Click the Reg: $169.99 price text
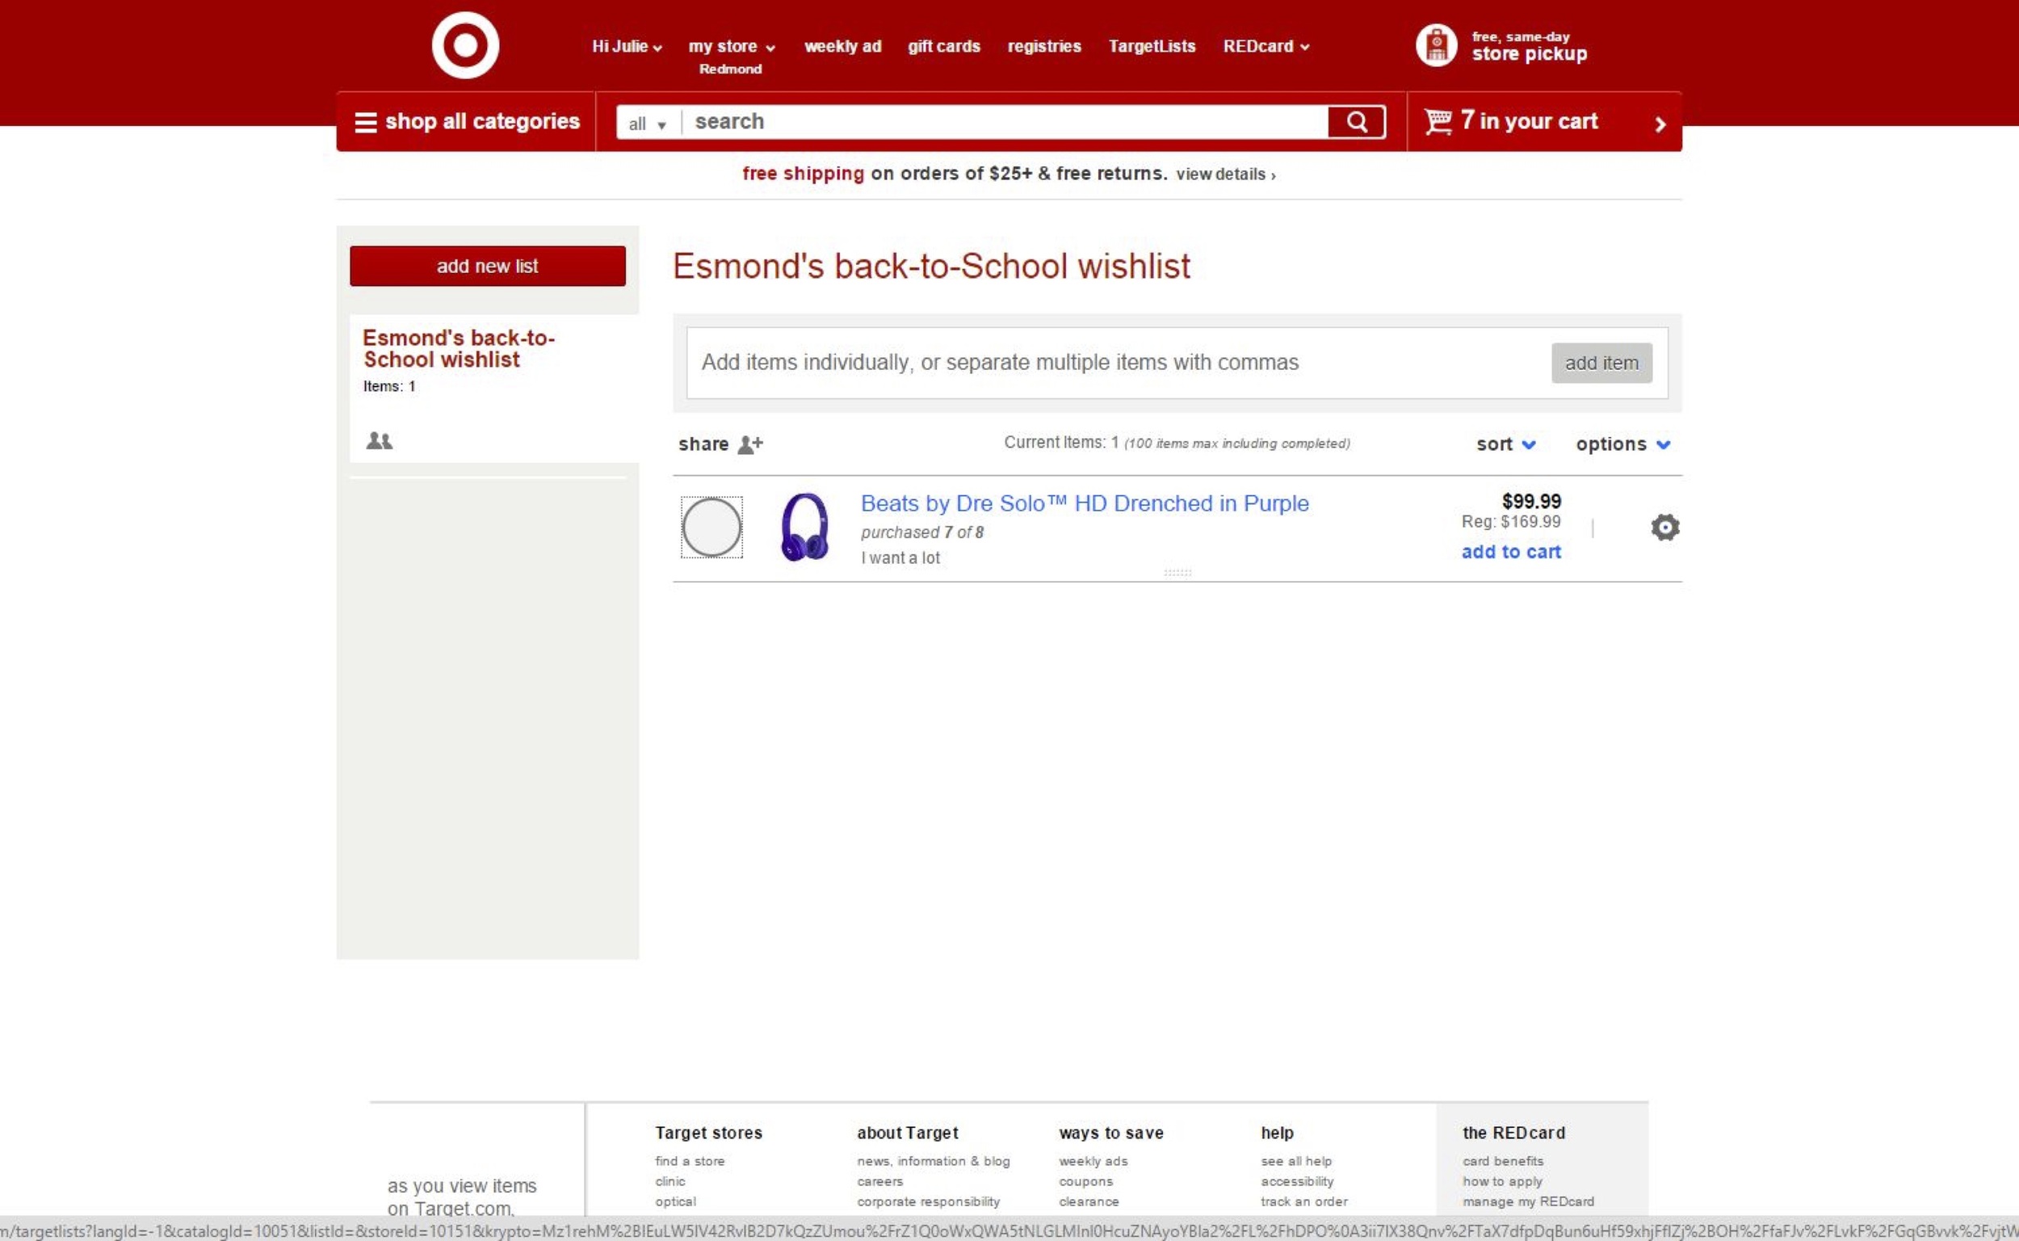 coord(1510,521)
